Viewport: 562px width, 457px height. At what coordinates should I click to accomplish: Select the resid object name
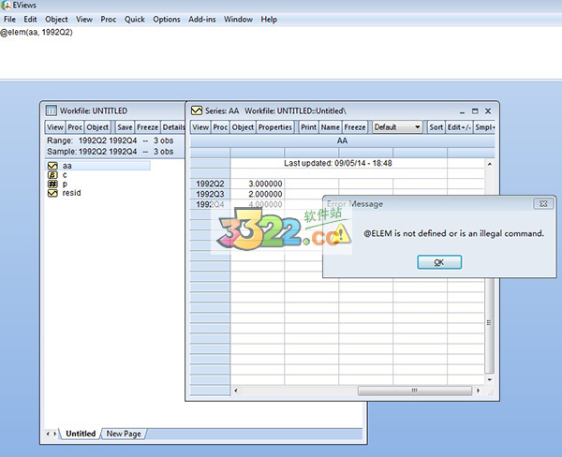pos(71,193)
